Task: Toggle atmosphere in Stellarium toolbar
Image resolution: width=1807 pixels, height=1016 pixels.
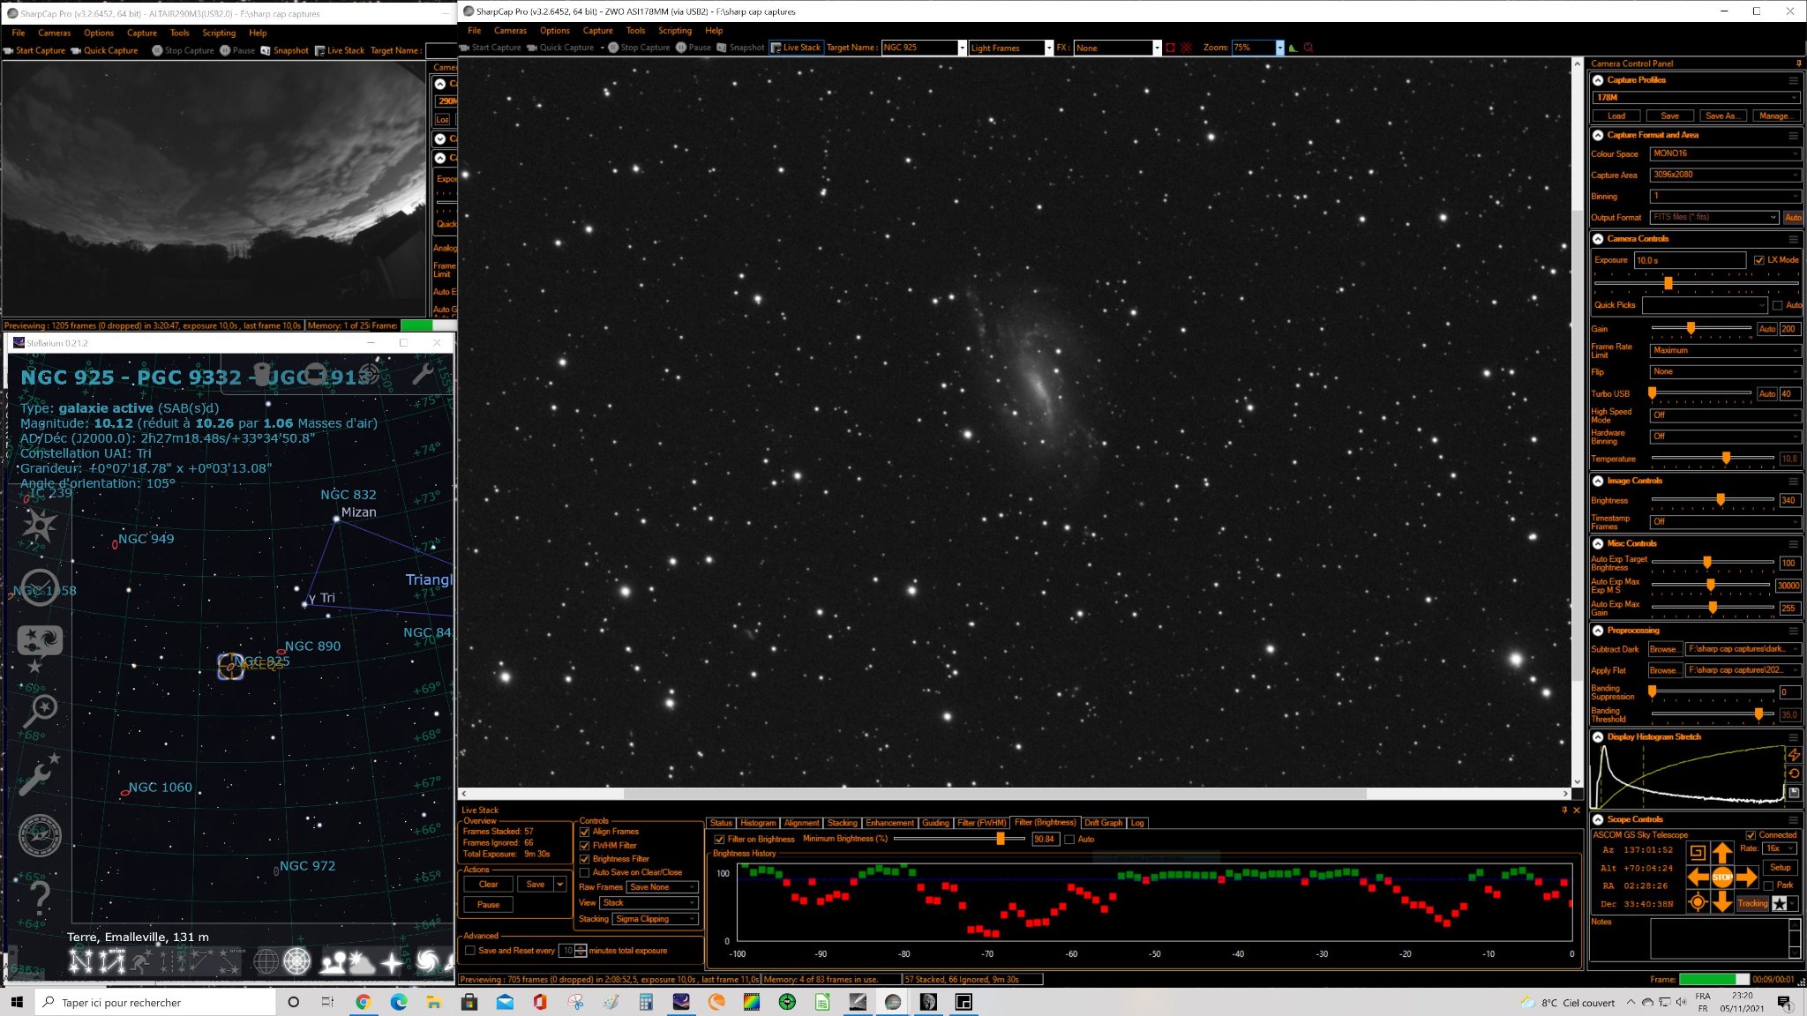Action: (x=362, y=961)
